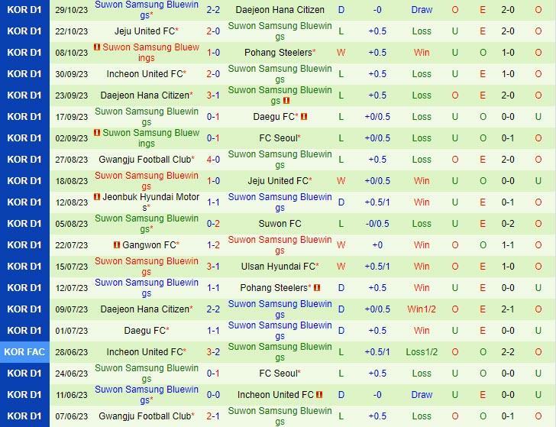Click W result on 08/10/23 row
The image size is (556, 427).
pyautogui.click(x=341, y=53)
